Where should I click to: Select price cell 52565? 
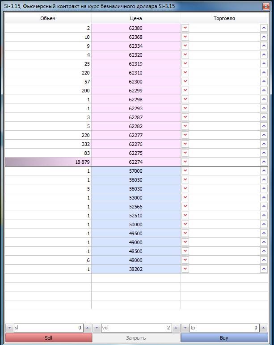click(x=136, y=207)
